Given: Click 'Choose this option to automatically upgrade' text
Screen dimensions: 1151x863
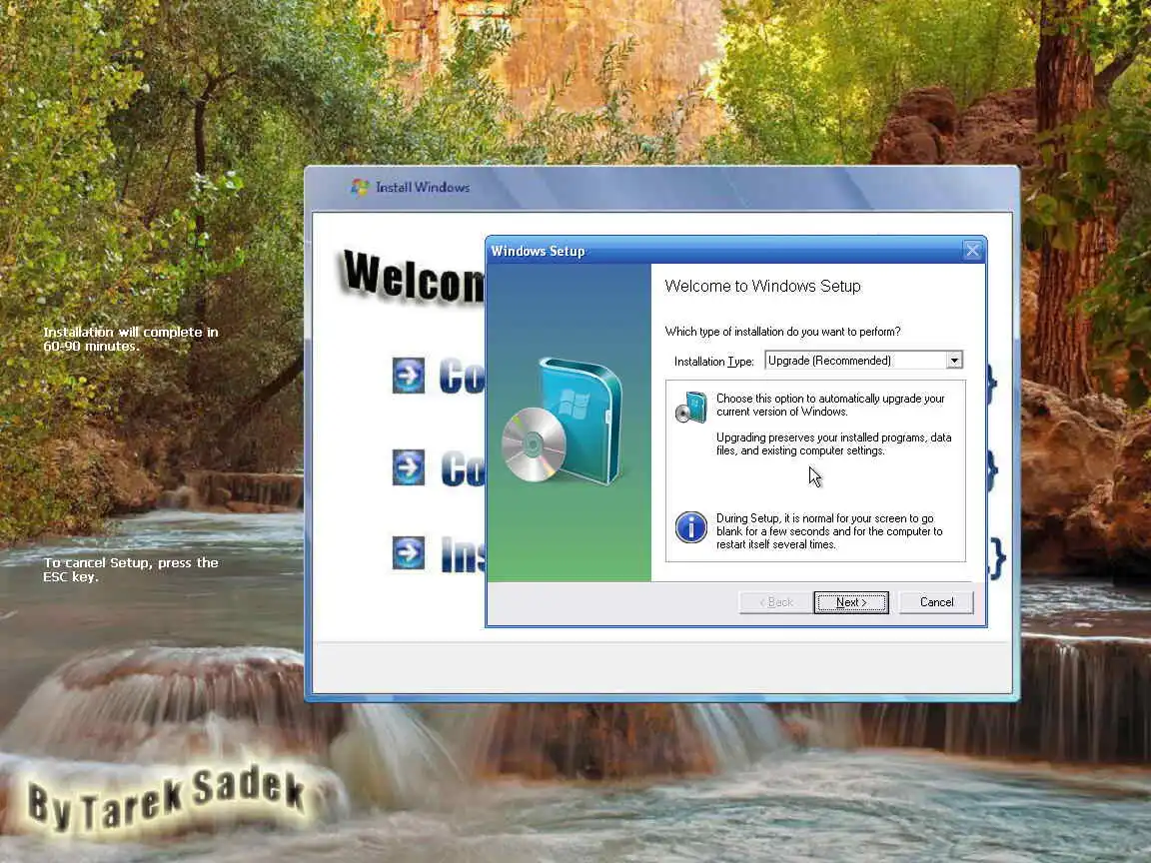Looking at the screenshot, I should click(830, 406).
